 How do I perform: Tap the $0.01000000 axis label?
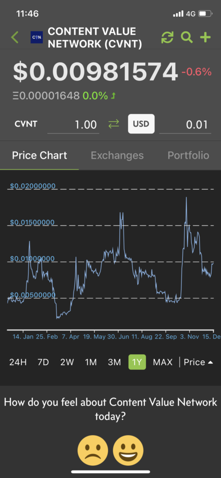point(32,259)
